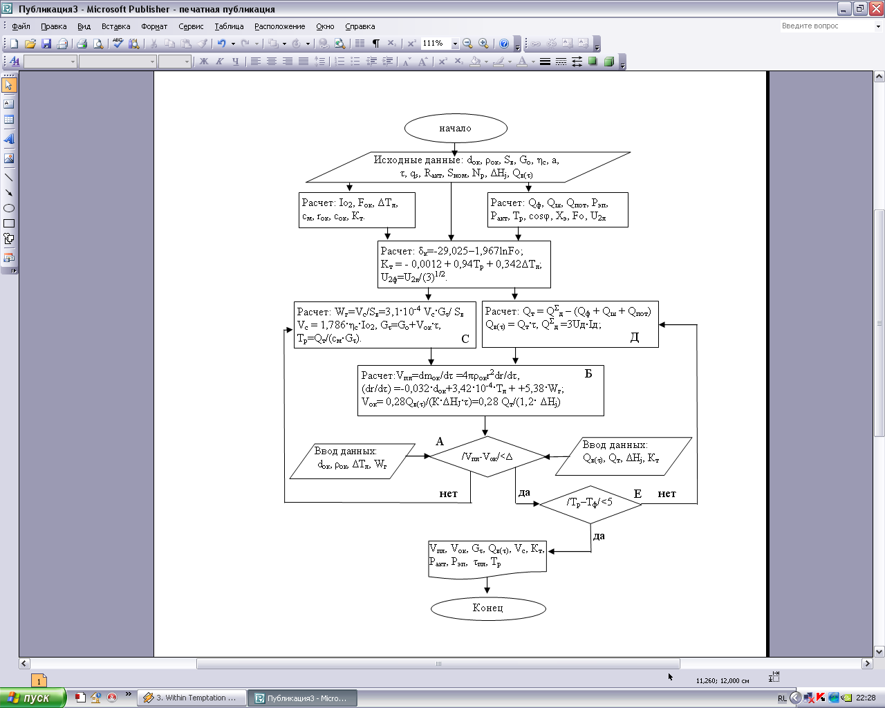Select the WordArt tool

click(9, 139)
